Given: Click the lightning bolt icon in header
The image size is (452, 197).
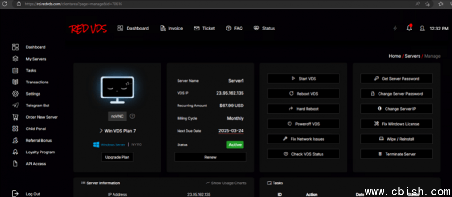Looking at the screenshot, I should click(395, 28).
